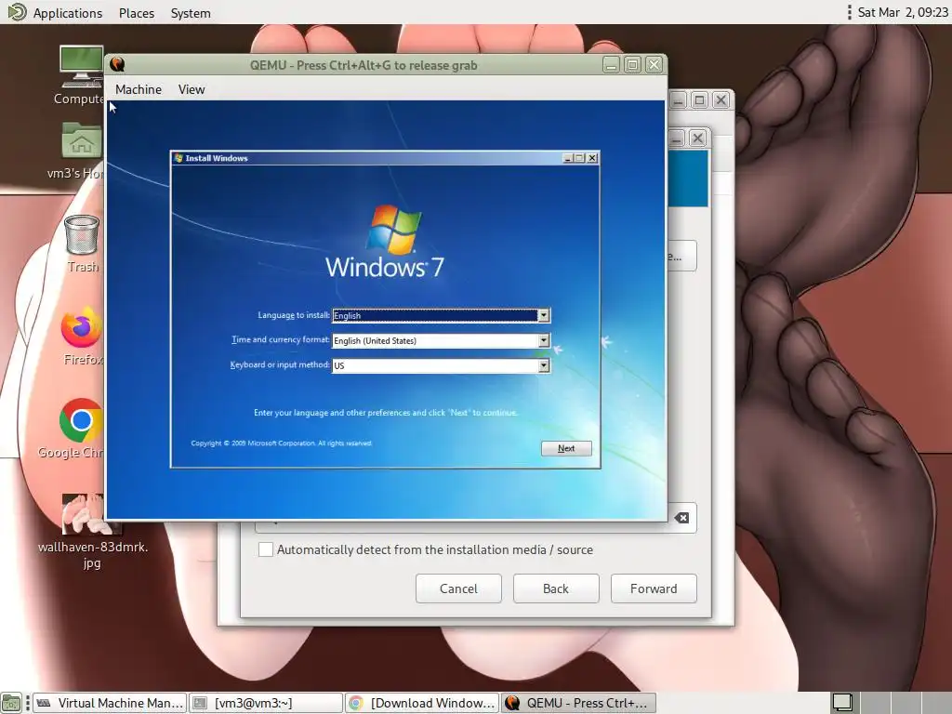952x714 pixels.
Task: Expand the Keyboard or input method dropdown
Action: (543, 365)
